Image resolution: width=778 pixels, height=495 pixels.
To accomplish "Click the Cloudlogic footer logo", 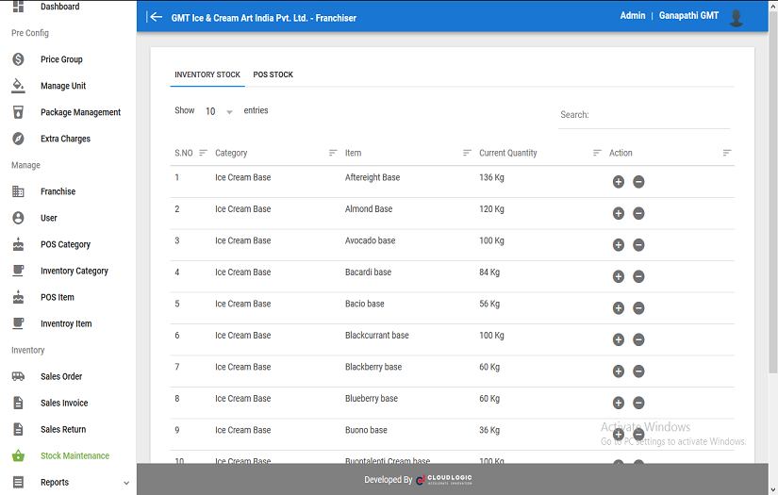I will (x=444, y=480).
